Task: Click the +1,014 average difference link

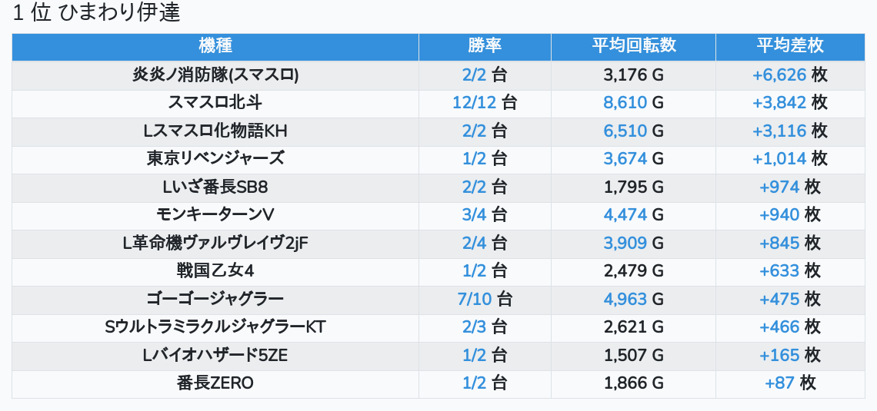Action: coord(779,159)
